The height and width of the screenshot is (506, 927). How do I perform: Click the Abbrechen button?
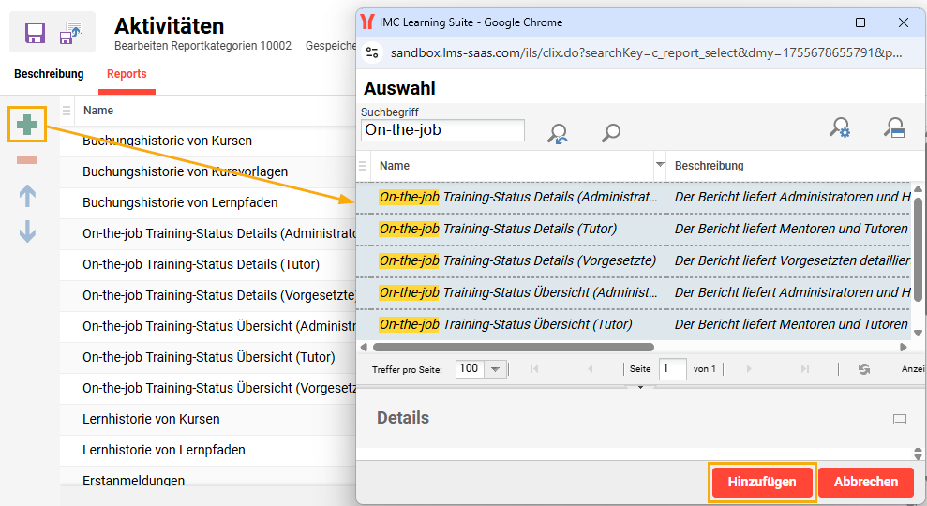click(x=865, y=483)
